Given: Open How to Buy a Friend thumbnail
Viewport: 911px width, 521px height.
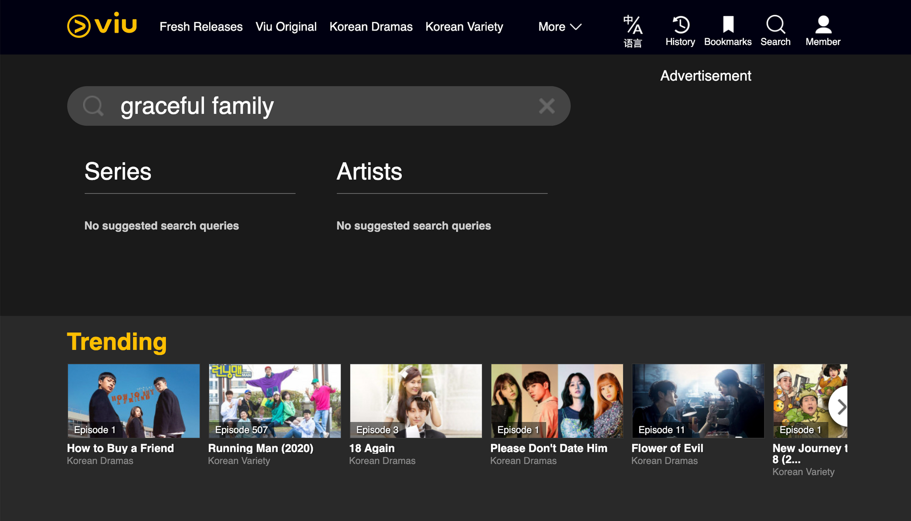Looking at the screenshot, I should click(x=133, y=401).
